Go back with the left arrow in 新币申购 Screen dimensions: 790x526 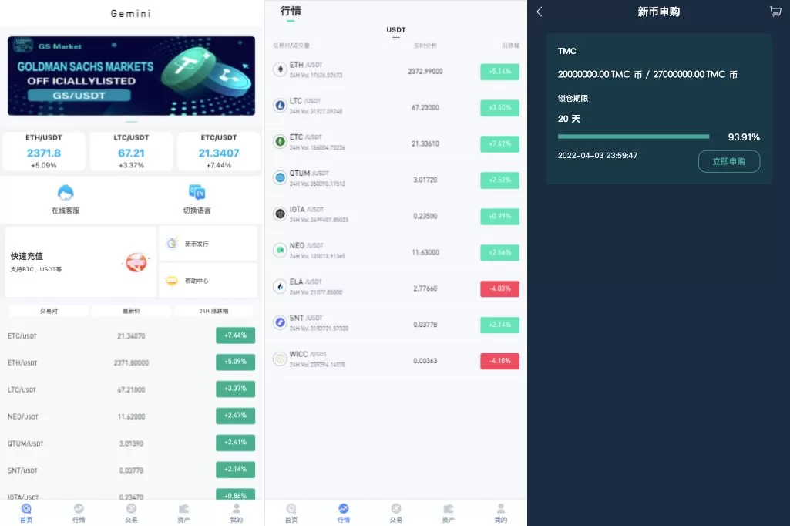tap(540, 12)
